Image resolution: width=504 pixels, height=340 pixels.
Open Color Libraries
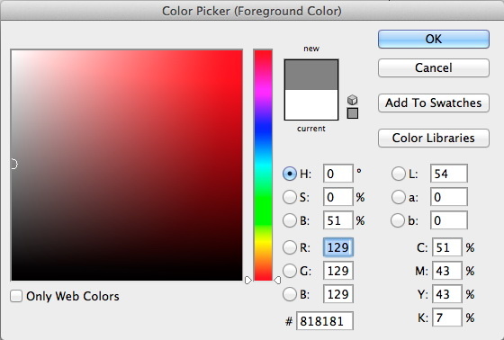click(434, 139)
